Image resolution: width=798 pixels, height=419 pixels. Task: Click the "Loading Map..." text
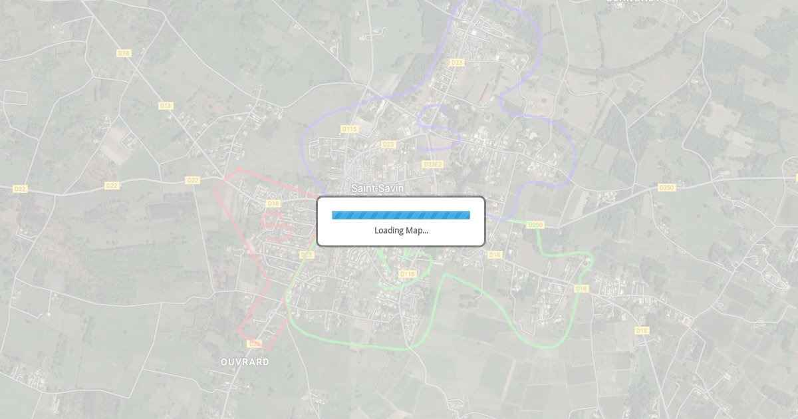pyautogui.click(x=401, y=231)
